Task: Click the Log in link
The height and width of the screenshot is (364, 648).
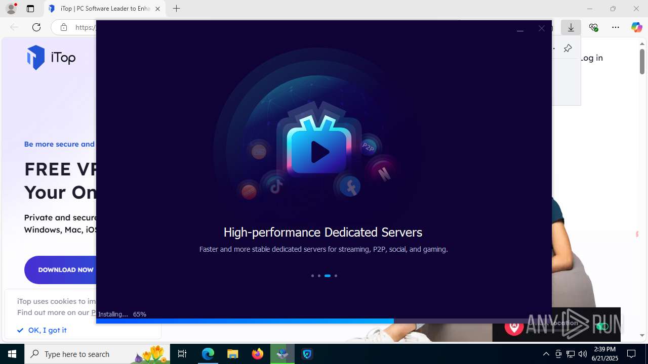Action: [x=592, y=58]
